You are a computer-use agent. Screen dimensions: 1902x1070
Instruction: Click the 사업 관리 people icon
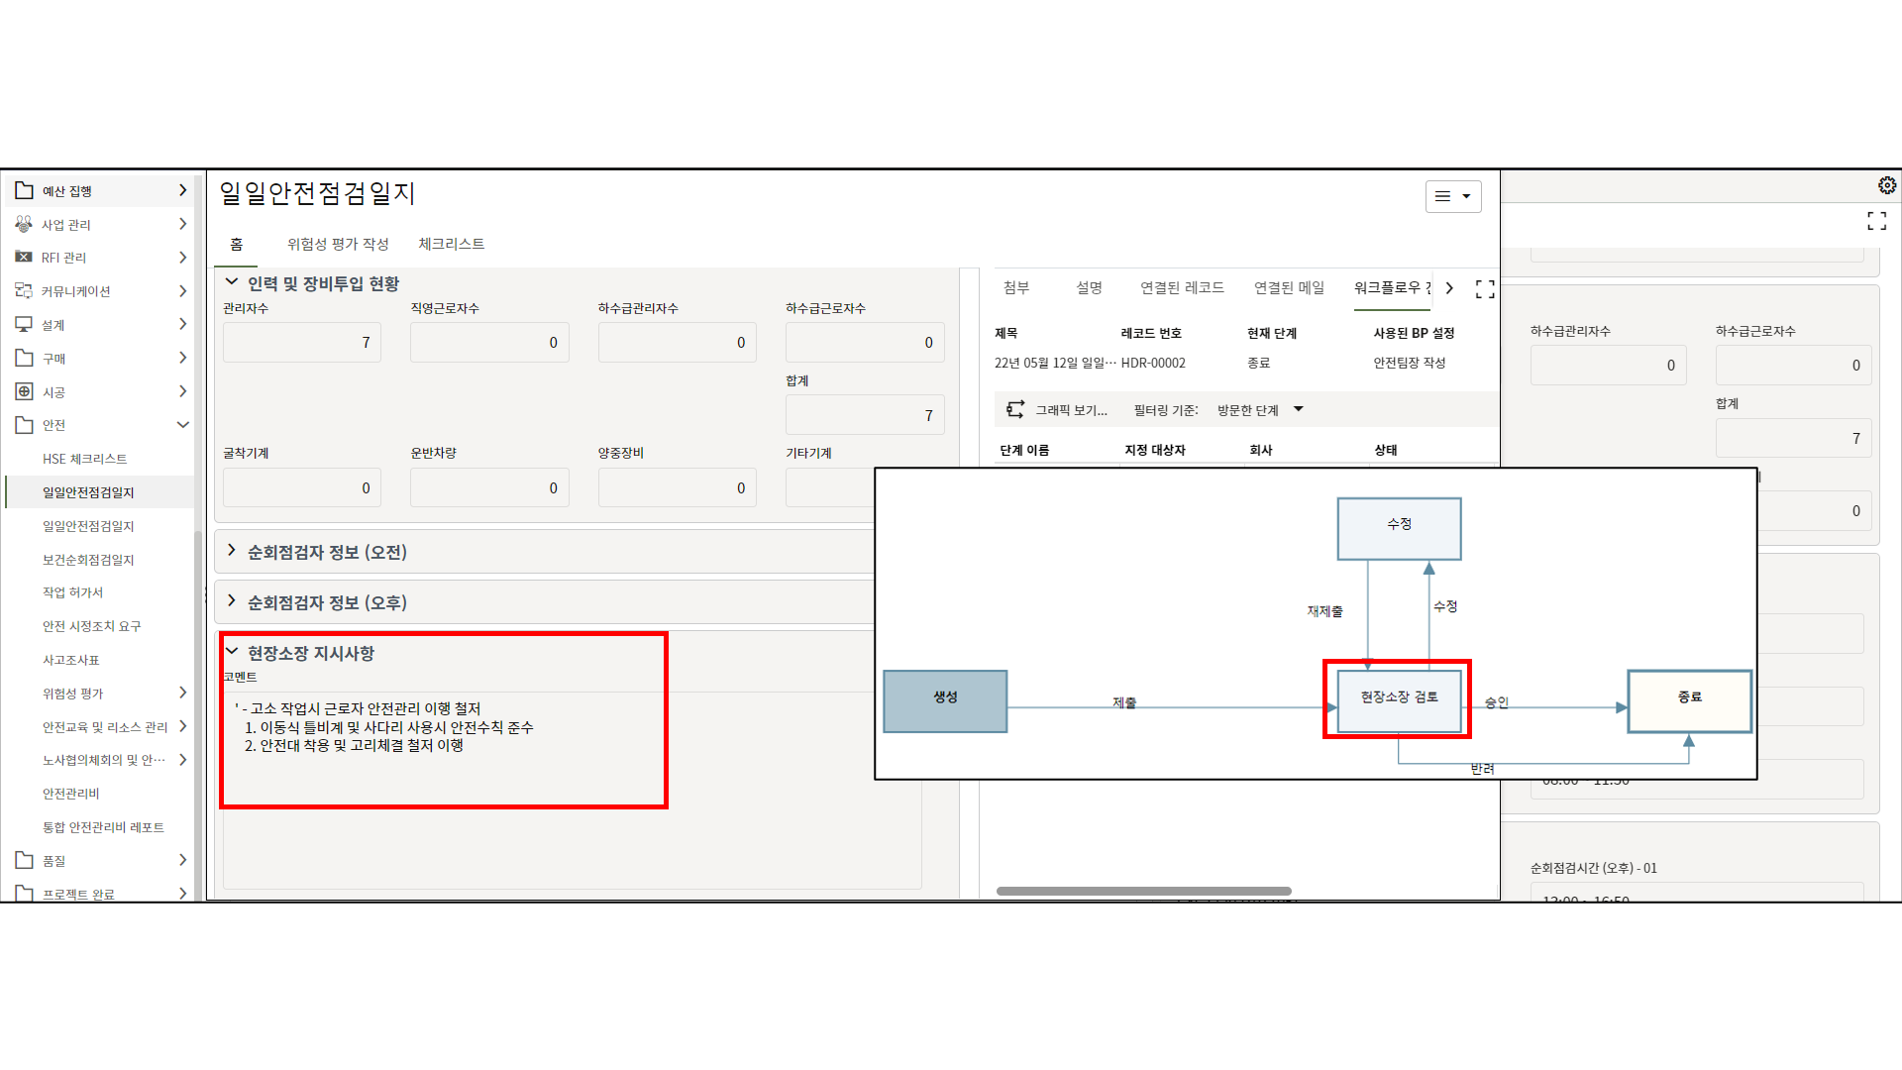pos(25,224)
